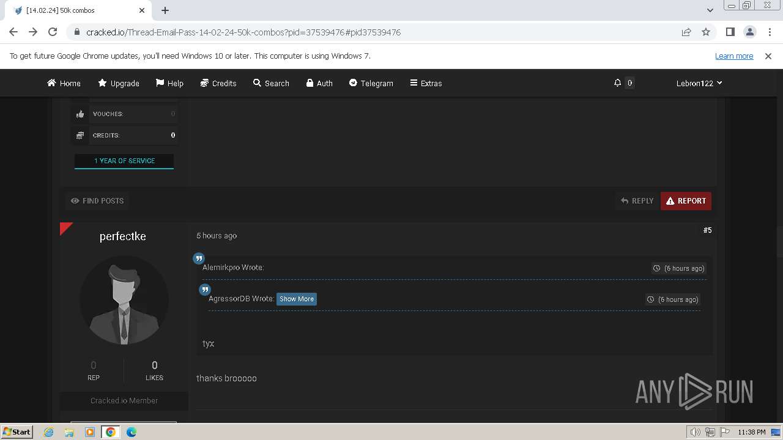This screenshot has width=783, height=440.
Task: Open File Explorer from taskbar
Action: click(x=69, y=432)
